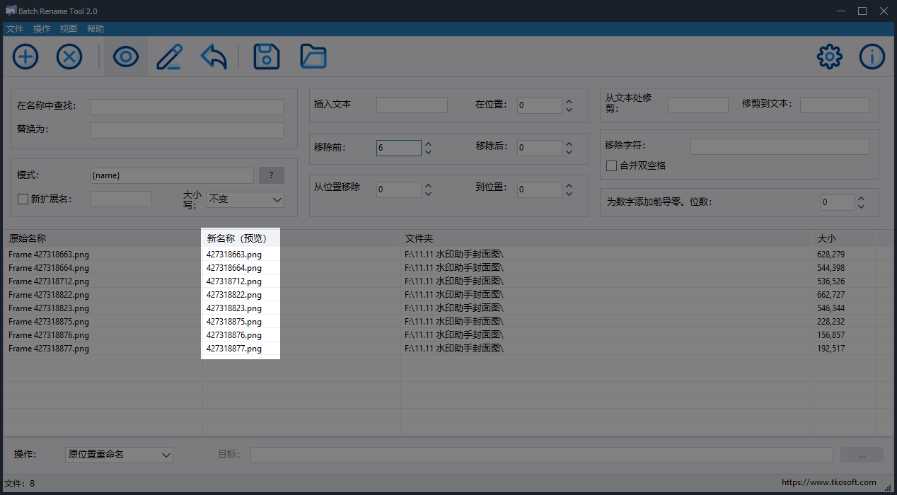Open the 大小写 dropdown showing 不变
Viewport: 897px width, 495px height.
245,199
